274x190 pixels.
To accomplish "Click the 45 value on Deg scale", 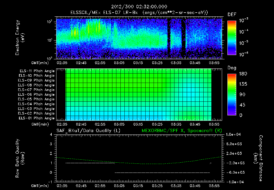I will point(242,105).
